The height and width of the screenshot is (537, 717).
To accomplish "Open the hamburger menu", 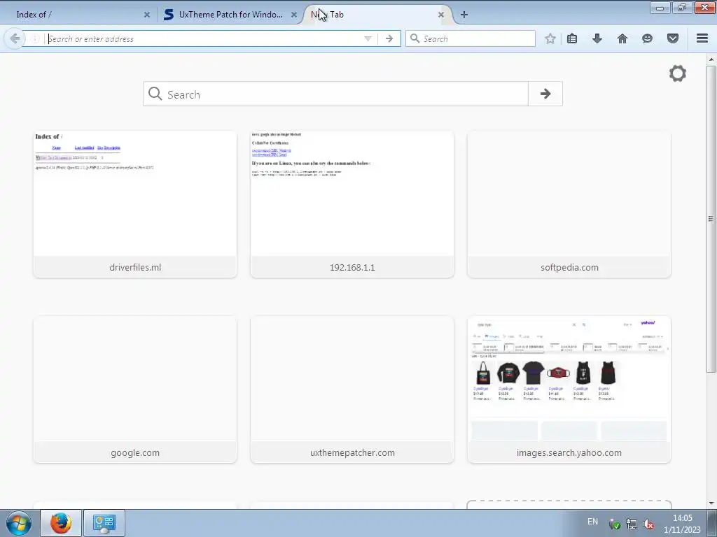I will click(x=702, y=39).
